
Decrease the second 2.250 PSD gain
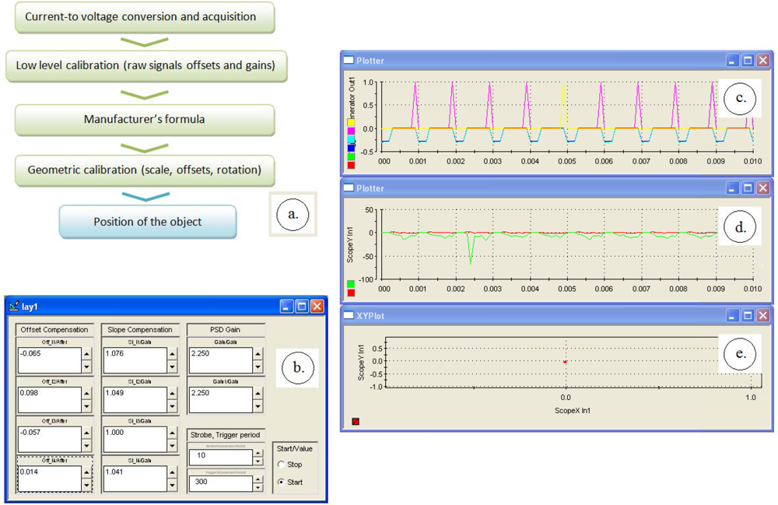pos(258,406)
